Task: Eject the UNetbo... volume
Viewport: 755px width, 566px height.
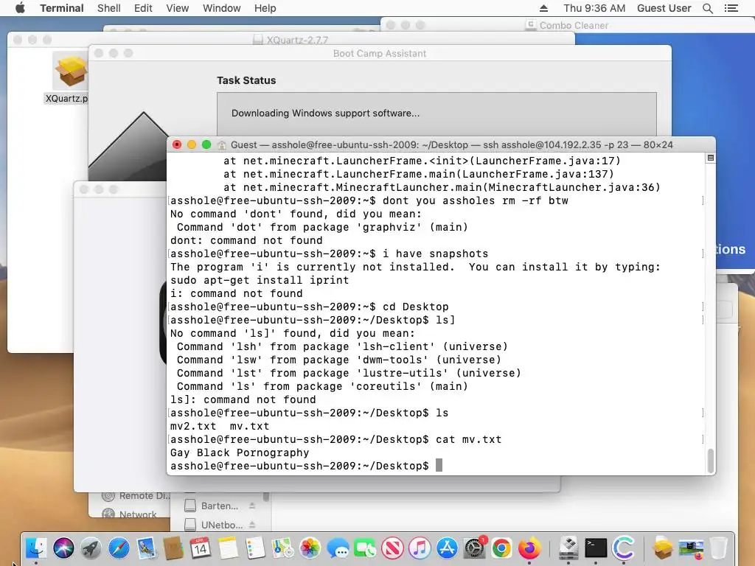Action: point(252,525)
